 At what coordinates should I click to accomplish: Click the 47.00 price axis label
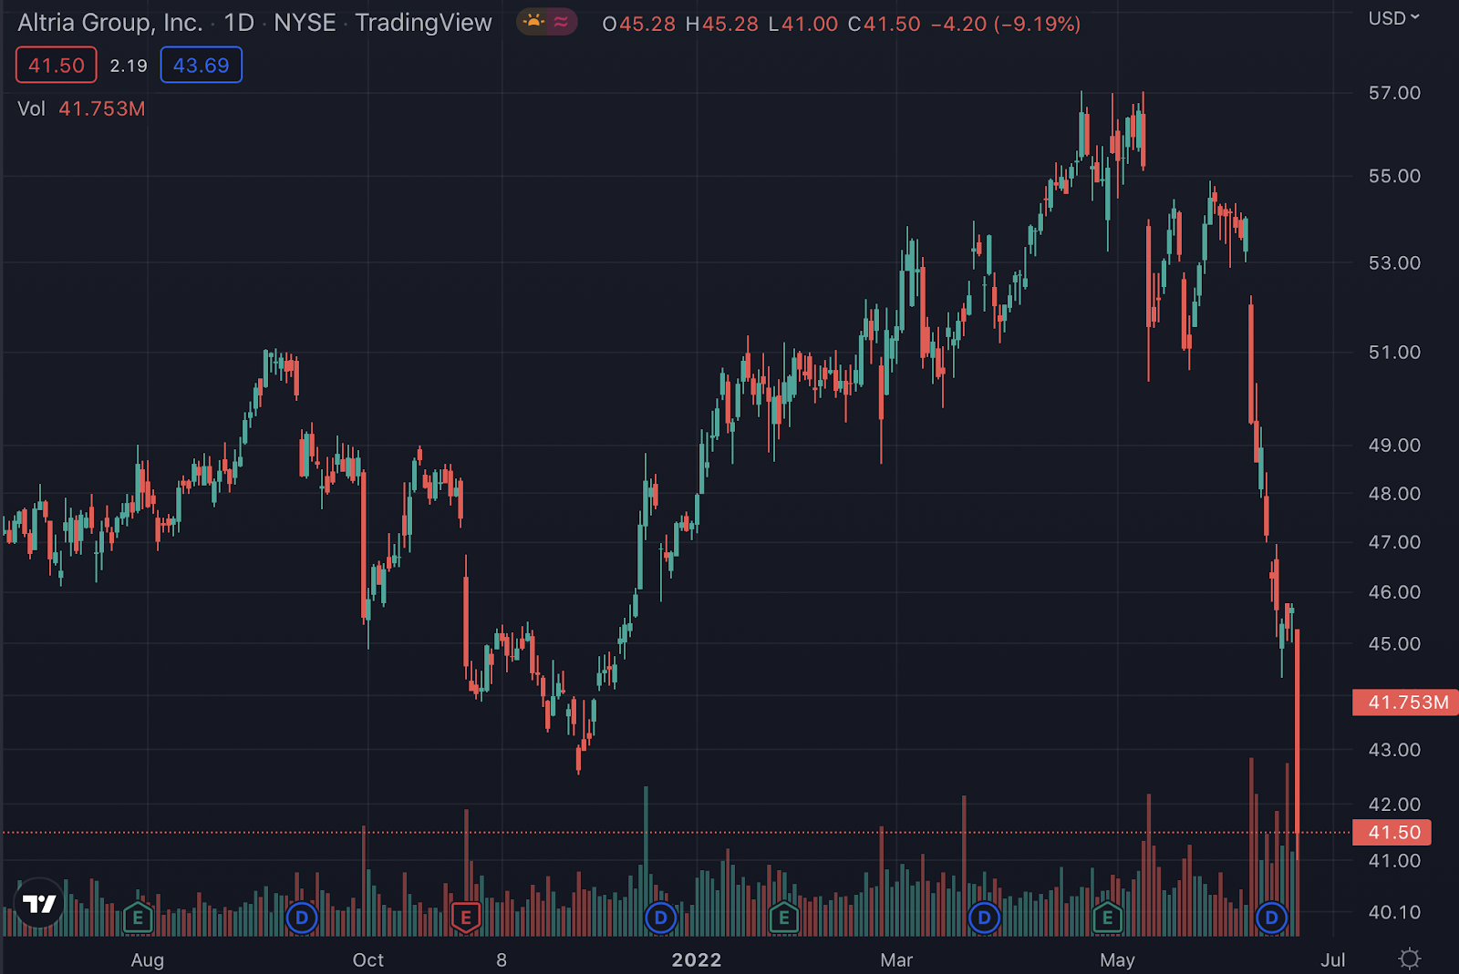(1394, 542)
